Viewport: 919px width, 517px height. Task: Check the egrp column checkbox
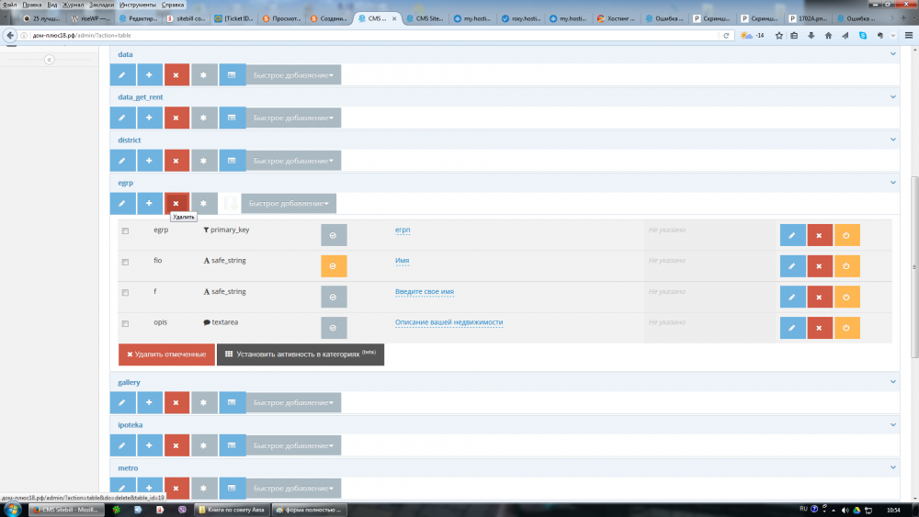125,230
